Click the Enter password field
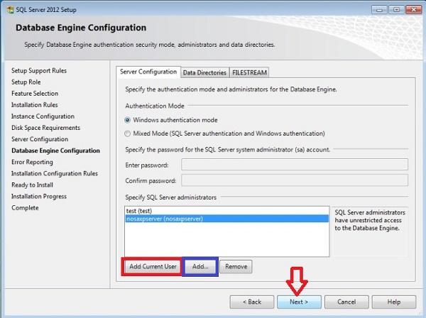 coord(294,165)
